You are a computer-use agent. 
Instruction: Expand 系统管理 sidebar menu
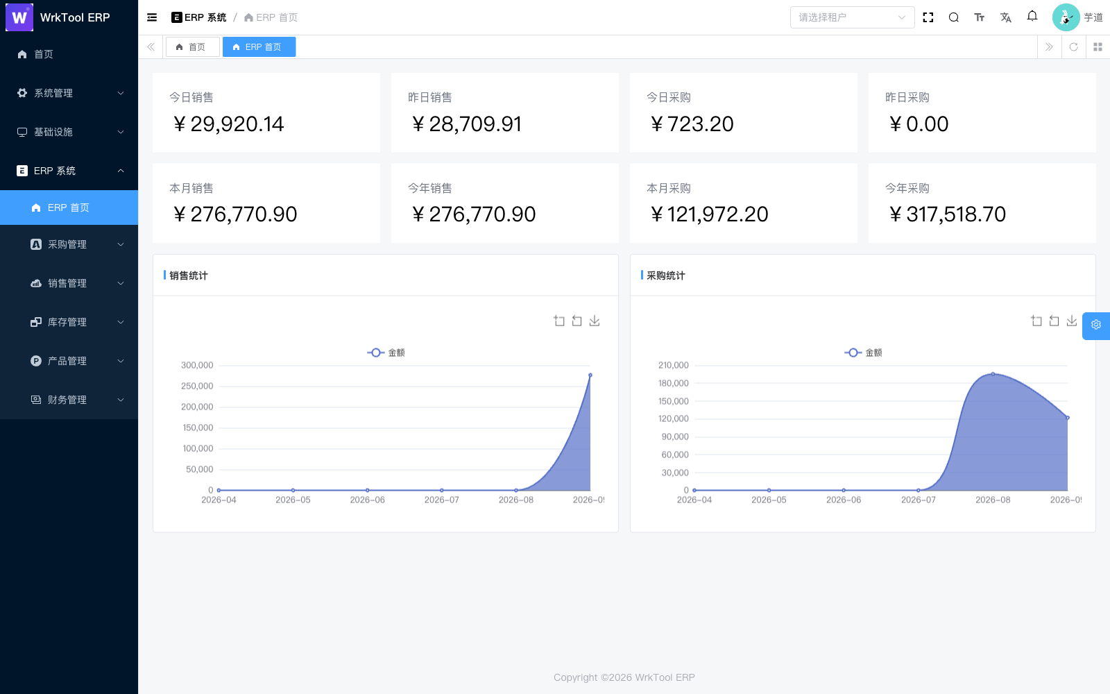(69, 93)
